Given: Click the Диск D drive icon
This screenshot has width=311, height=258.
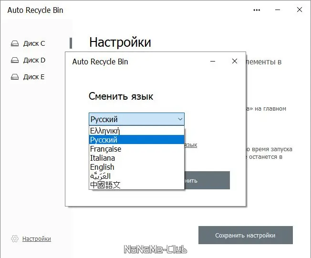Looking at the screenshot, I should tap(15, 60).
